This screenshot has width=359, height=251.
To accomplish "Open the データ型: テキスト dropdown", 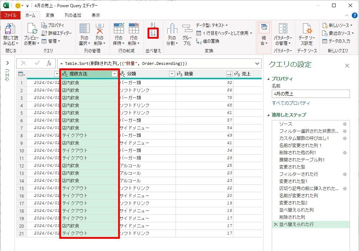I will point(212,25).
